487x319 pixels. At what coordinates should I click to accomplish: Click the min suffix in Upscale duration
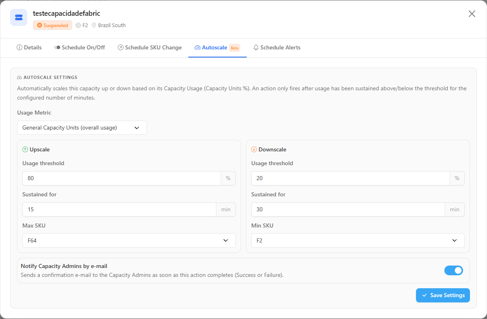click(226, 209)
